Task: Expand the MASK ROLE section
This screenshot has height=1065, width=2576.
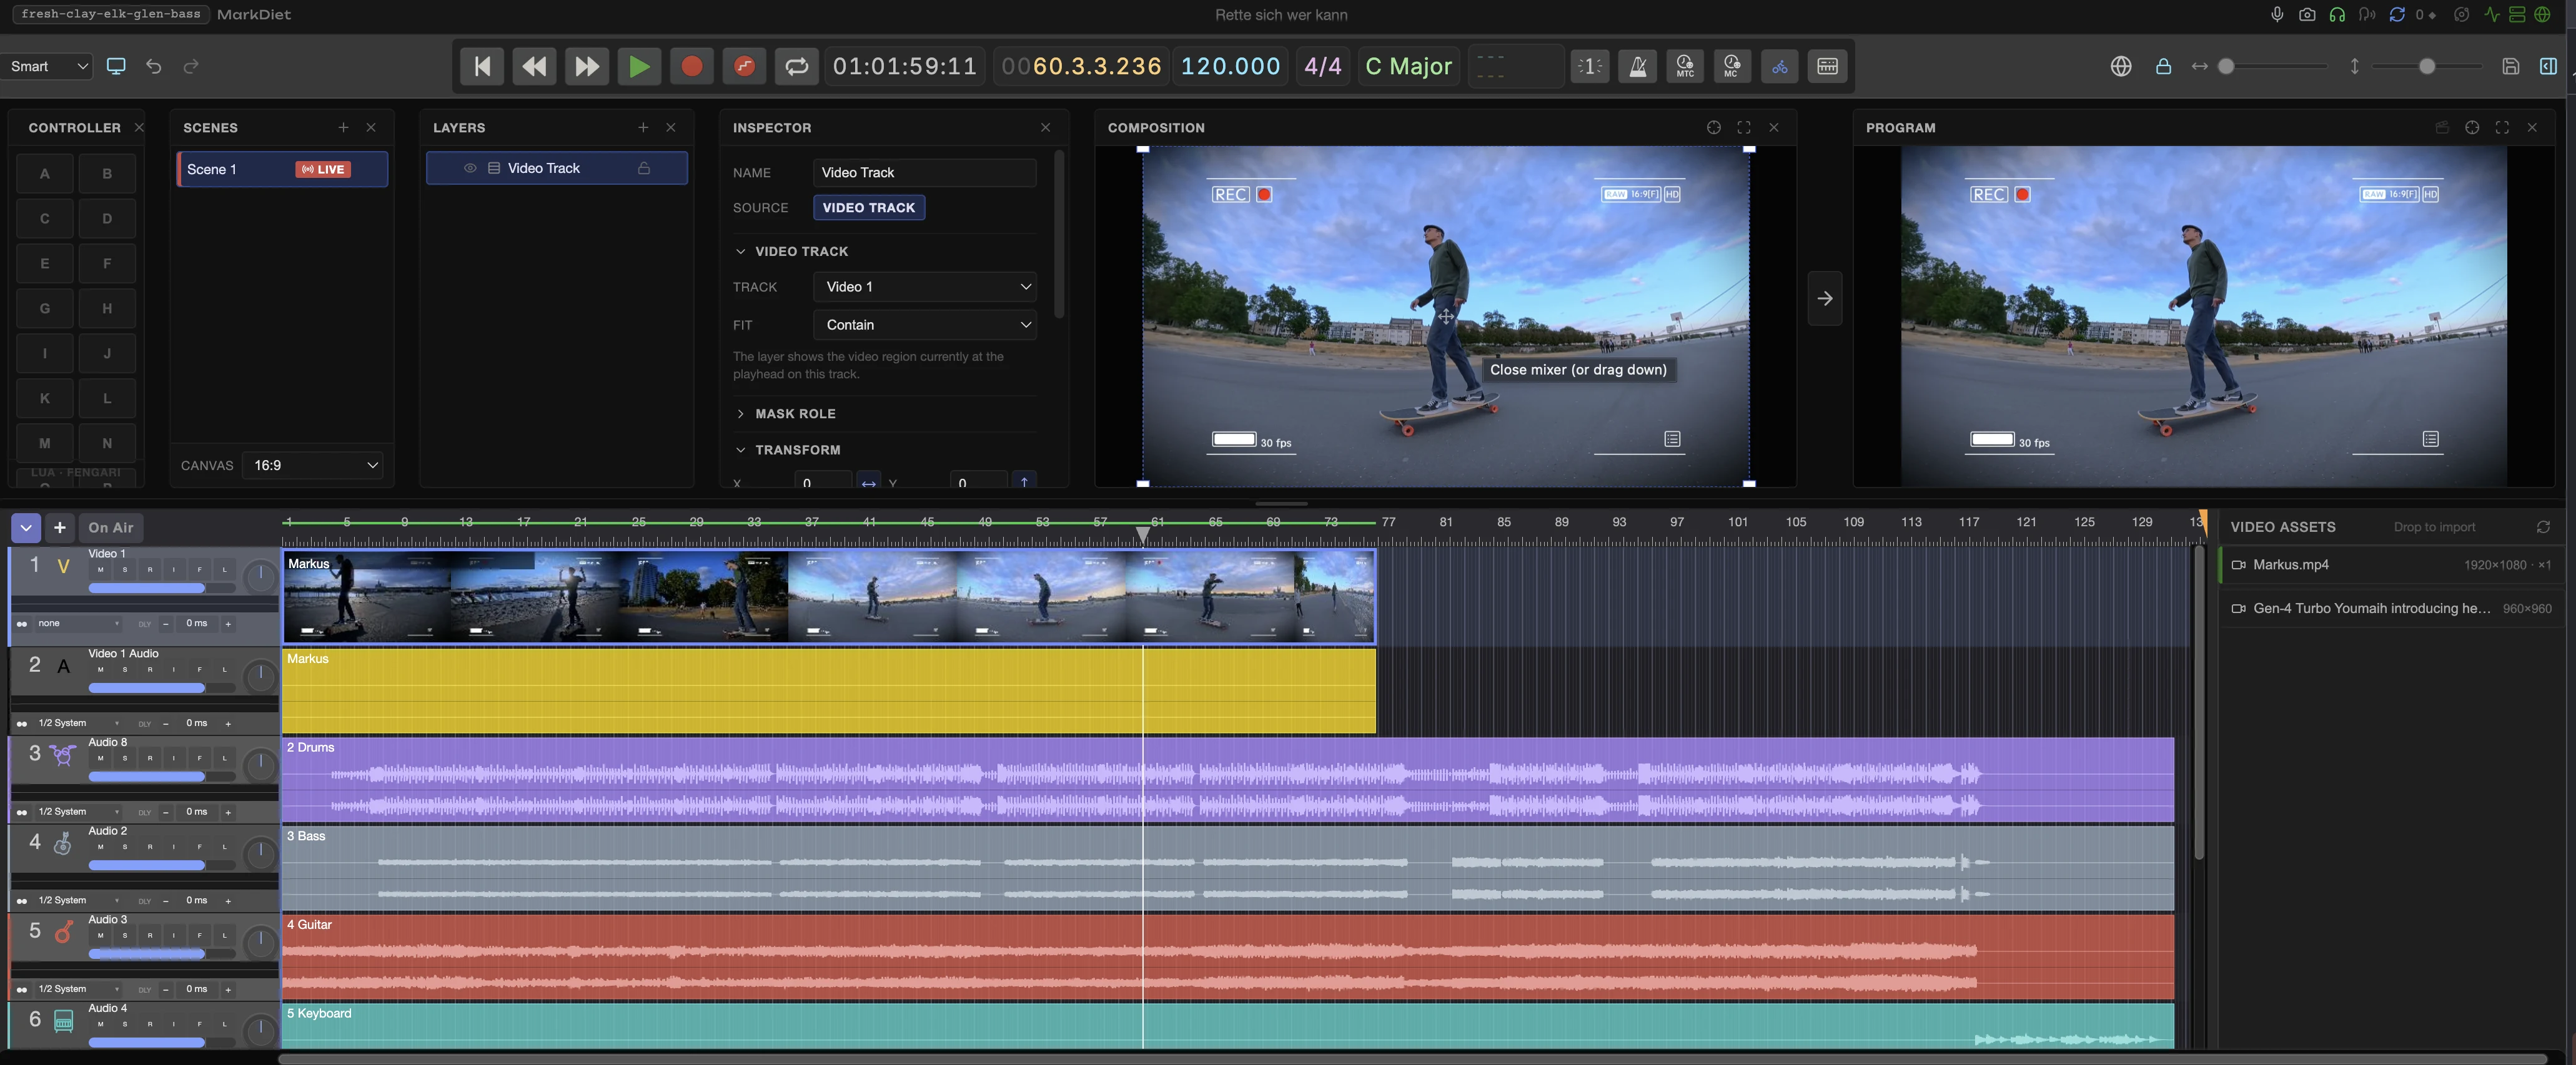Action: click(x=741, y=413)
